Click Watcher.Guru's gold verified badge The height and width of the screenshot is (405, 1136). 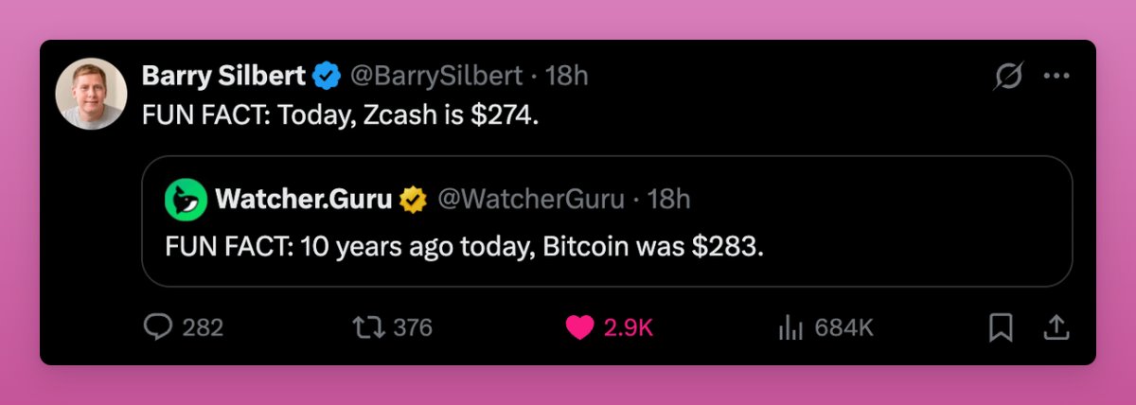click(413, 199)
